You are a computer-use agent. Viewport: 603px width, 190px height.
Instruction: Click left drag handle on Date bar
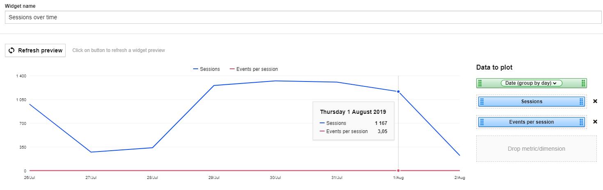pyautogui.click(x=480, y=83)
